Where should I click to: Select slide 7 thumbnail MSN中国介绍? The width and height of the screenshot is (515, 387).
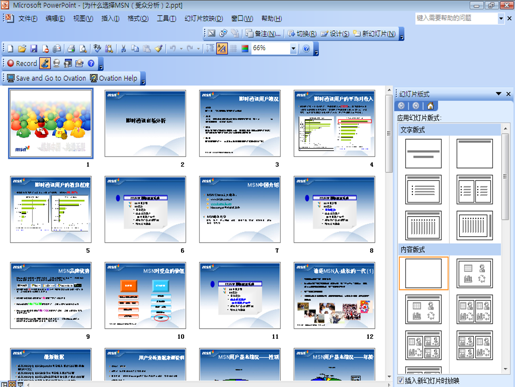240,210
